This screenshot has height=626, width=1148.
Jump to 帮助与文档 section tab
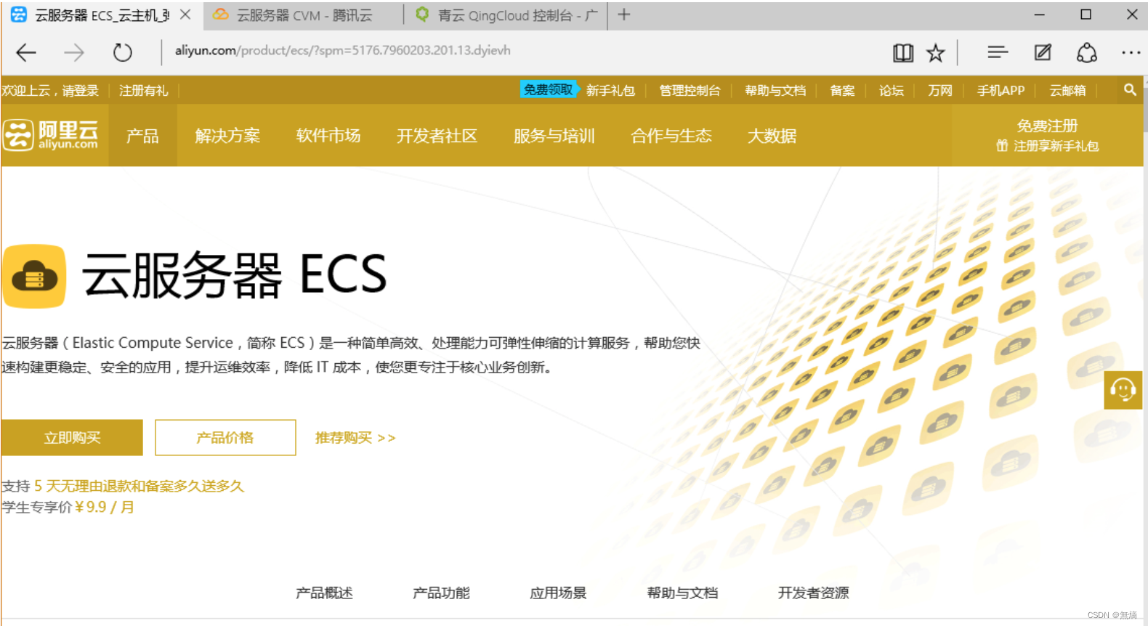[682, 593]
